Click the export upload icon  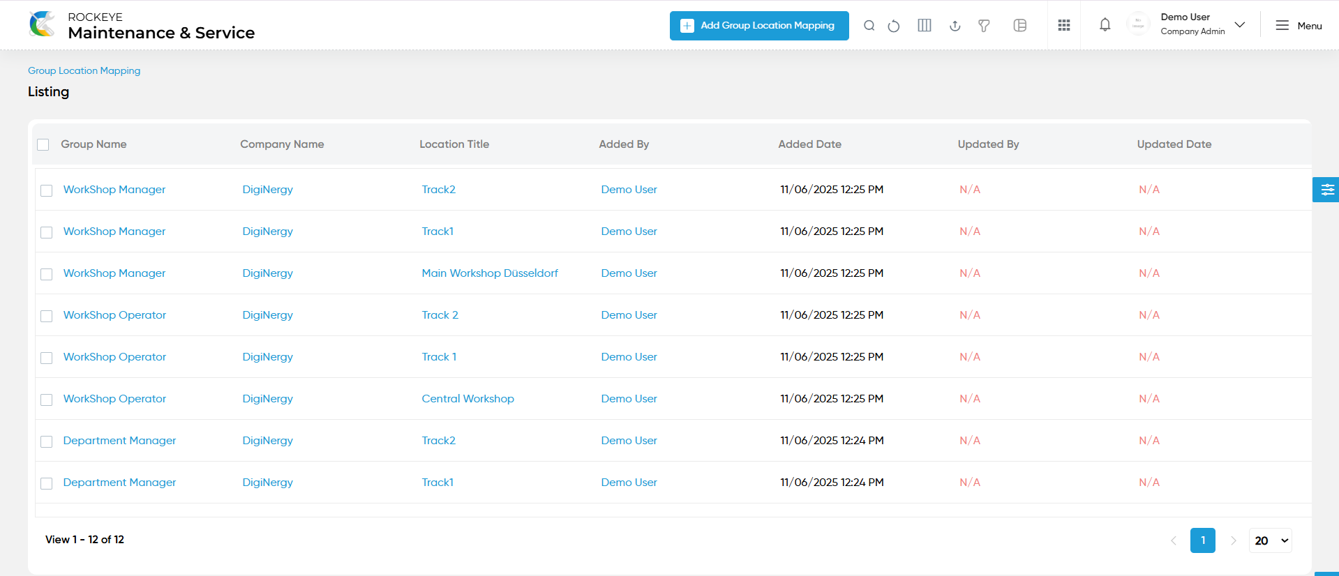tap(955, 26)
